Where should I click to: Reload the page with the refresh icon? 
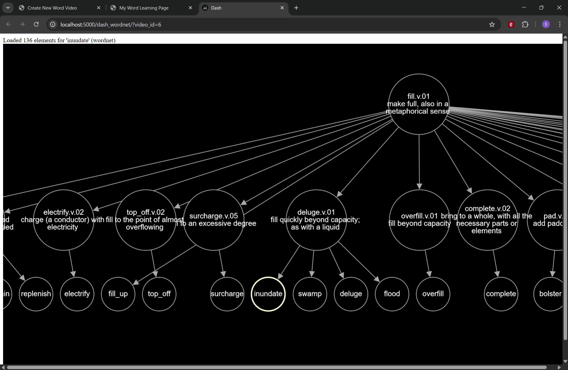[x=36, y=24]
